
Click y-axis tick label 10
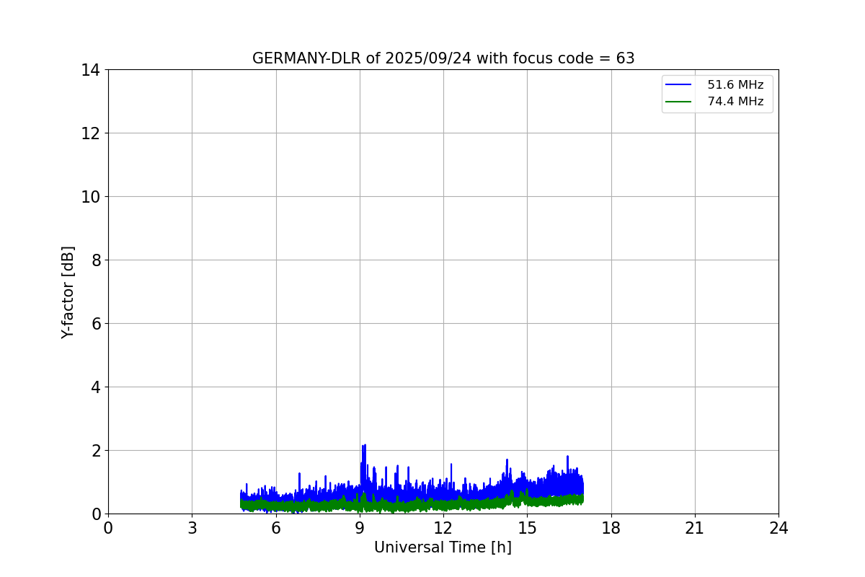click(x=91, y=197)
